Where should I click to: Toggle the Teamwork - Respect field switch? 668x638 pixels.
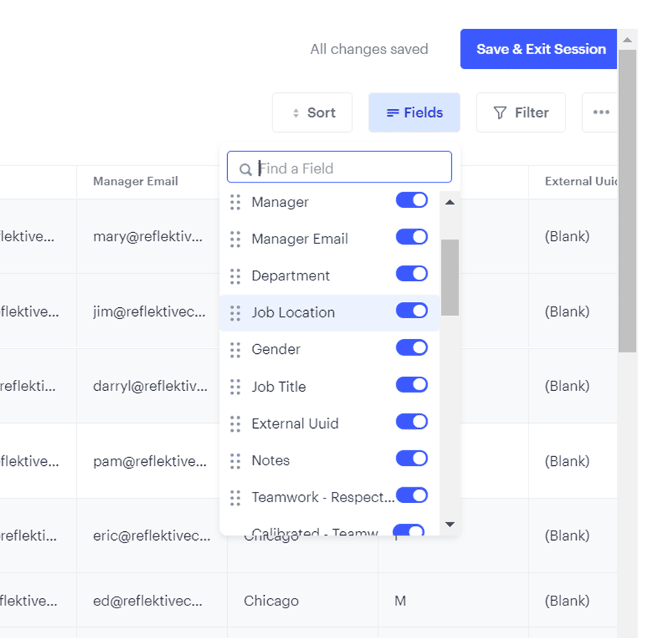coord(411,496)
